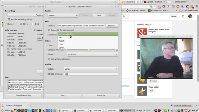The image size is (199, 112).
Task: Click the webcam preview in Guvcview window
Action: click(x=167, y=58)
